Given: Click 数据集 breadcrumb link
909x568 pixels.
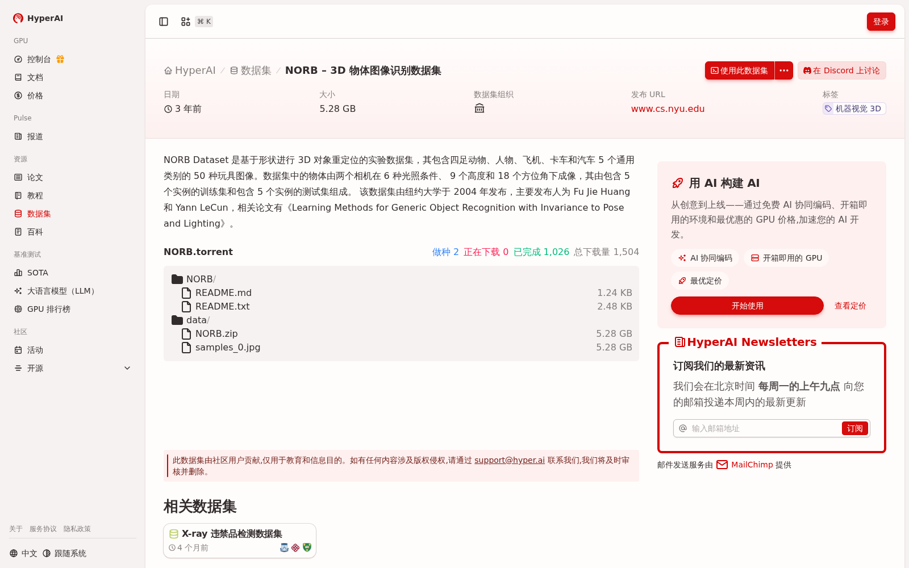Looking at the screenshot, I should 251,70.
